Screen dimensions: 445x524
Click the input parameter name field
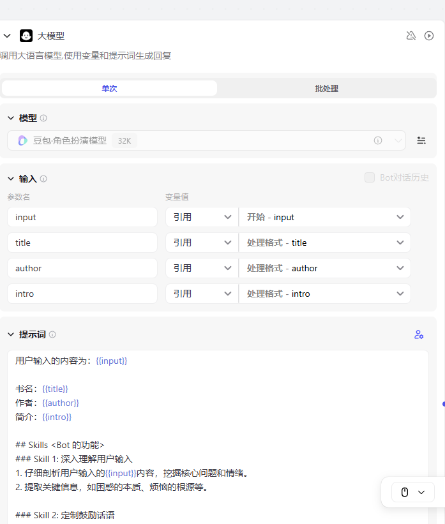click(82, 217)
